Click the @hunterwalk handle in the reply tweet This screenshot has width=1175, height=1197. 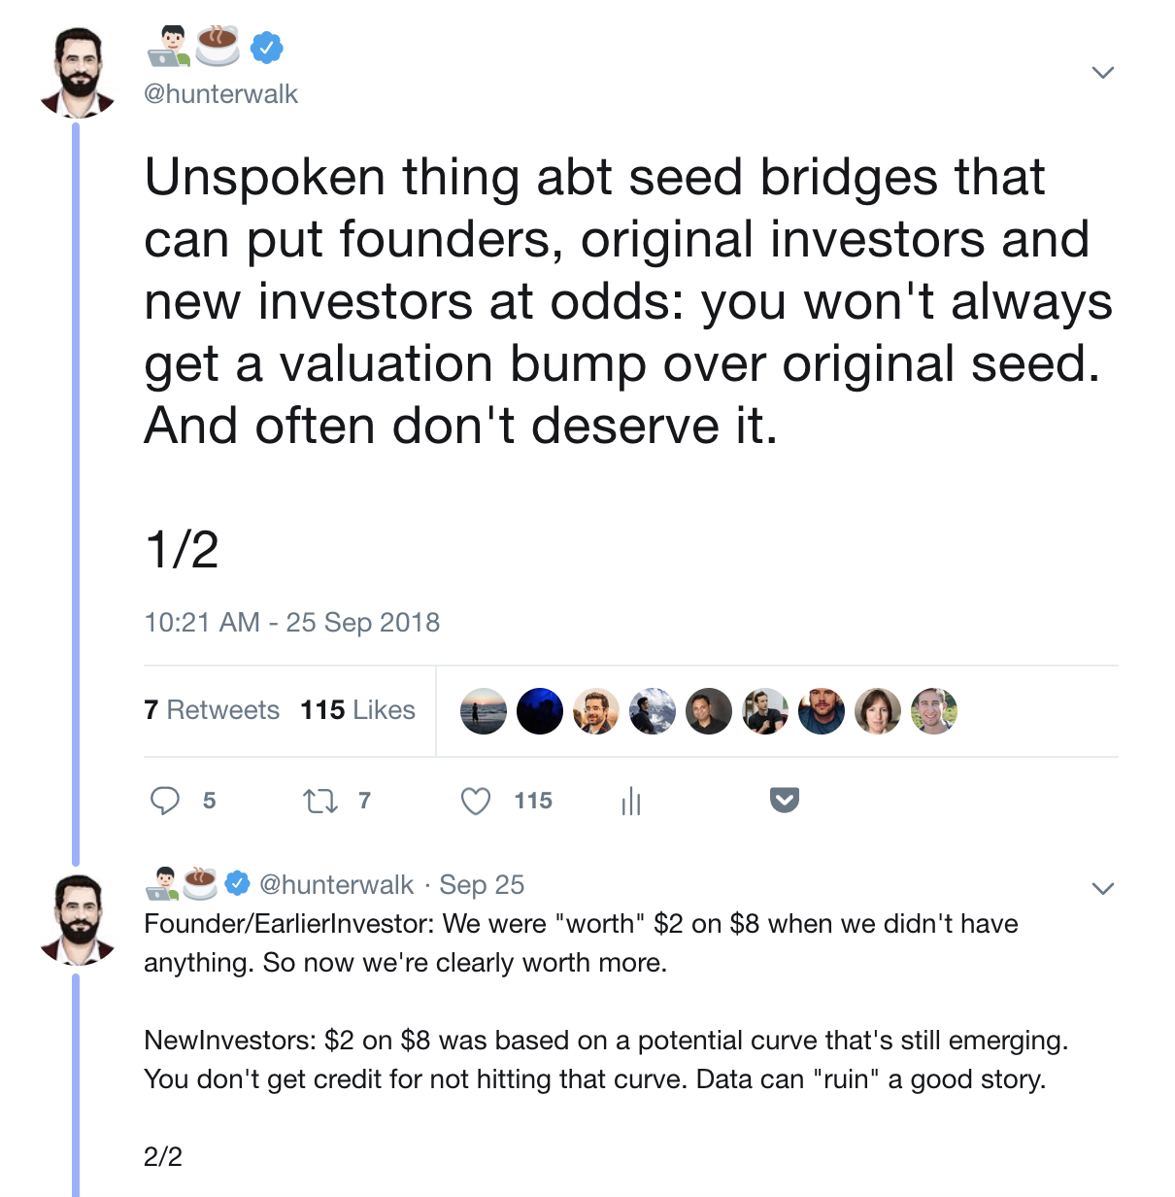tap(336, 884)
